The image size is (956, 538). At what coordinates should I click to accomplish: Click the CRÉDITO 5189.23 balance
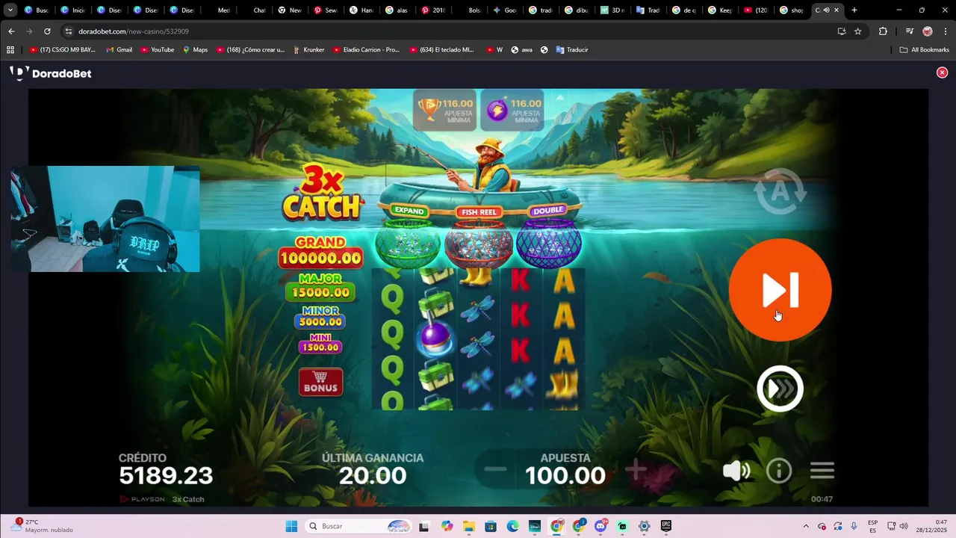[x=166, y=469]
